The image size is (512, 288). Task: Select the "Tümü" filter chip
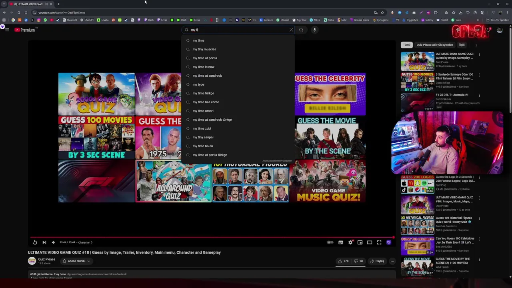pyautogui.click(x=407, y=45)
